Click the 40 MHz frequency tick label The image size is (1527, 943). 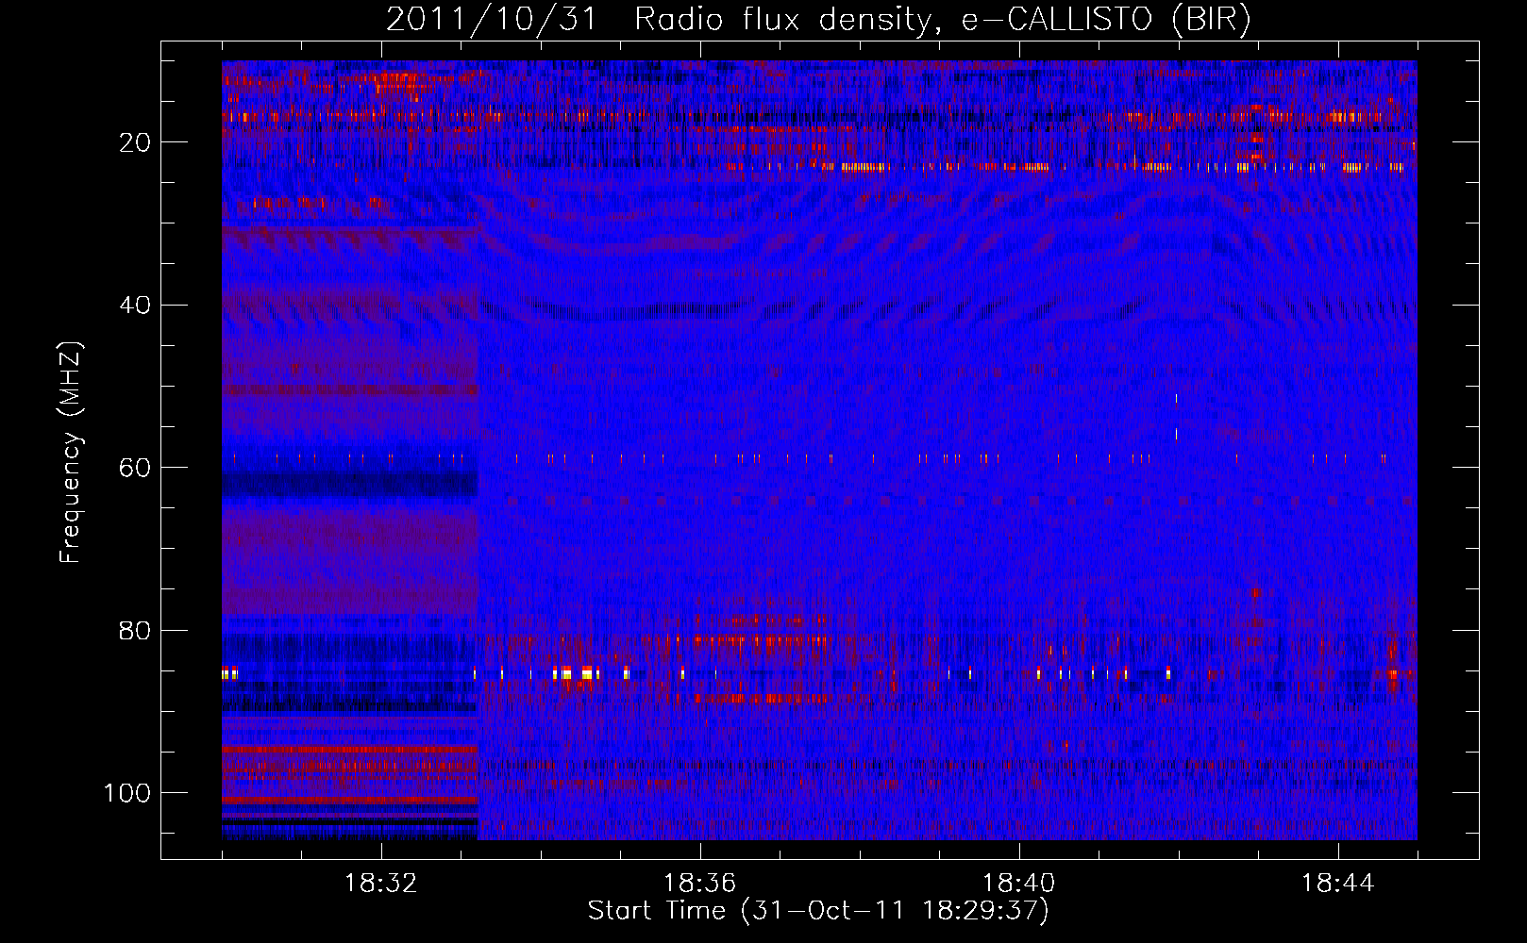tap(136, 306)
